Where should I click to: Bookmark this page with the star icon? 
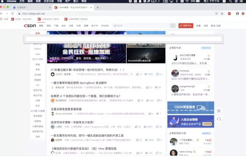[x=222, y=14]
